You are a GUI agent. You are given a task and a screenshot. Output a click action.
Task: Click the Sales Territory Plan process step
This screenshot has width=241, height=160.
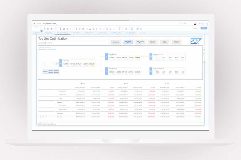[x=140, y=42]
